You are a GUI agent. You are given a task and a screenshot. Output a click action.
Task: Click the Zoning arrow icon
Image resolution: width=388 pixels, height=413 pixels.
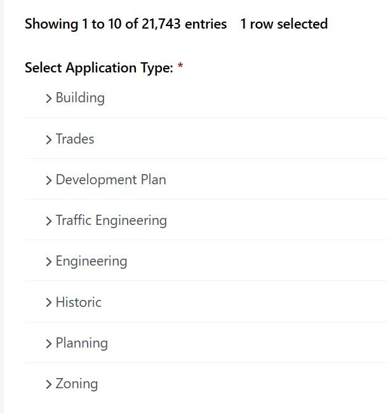[49, 384]
